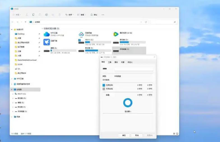Go forward with the right arrow
Image resolution: width=220 pixels, height=142 pixels.
(17, 22)
